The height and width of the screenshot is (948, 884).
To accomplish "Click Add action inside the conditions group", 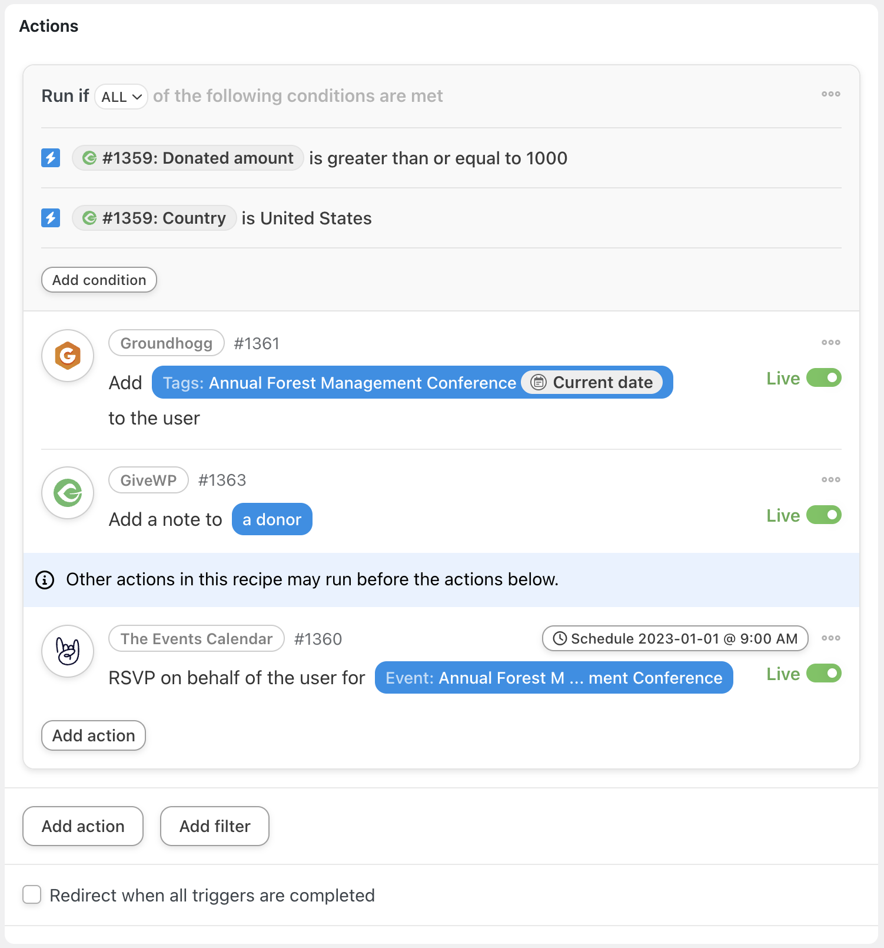I will tap(94, 735).
